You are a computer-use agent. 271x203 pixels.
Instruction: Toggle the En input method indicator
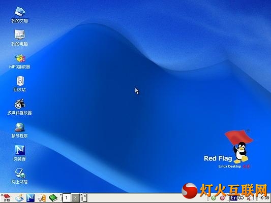(x=234, y=198)
